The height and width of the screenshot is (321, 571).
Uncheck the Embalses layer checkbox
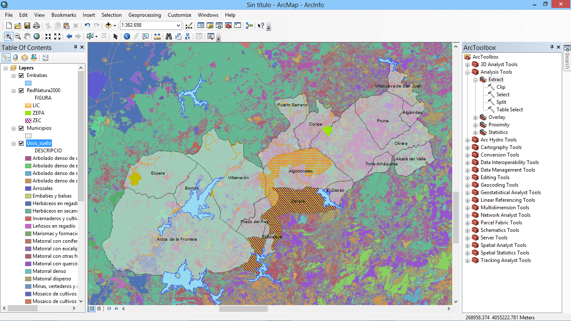(x=21, y=75)
